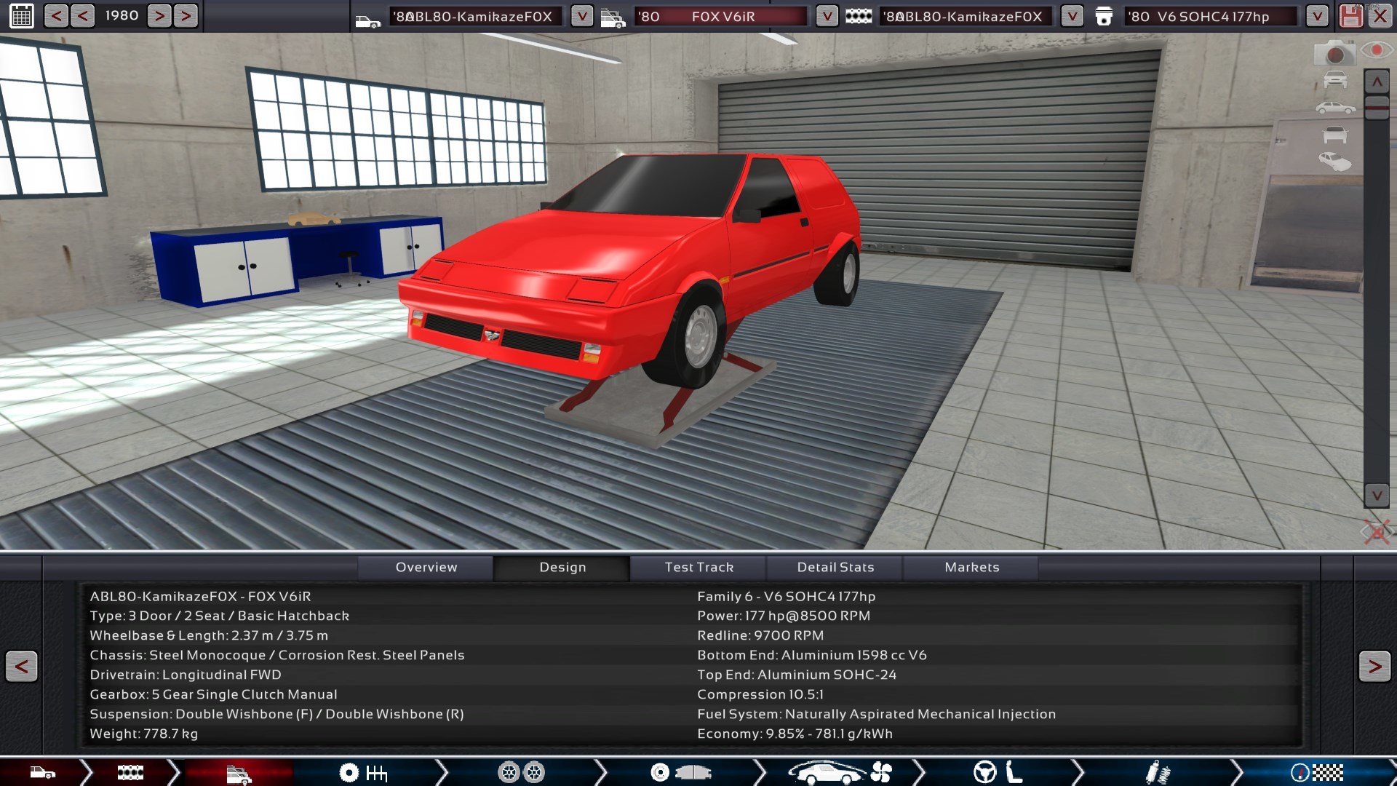
Task: Expand the '80 FOX V6iR trim dropdown
Action: pyautogui.click(x=827, y=16)
